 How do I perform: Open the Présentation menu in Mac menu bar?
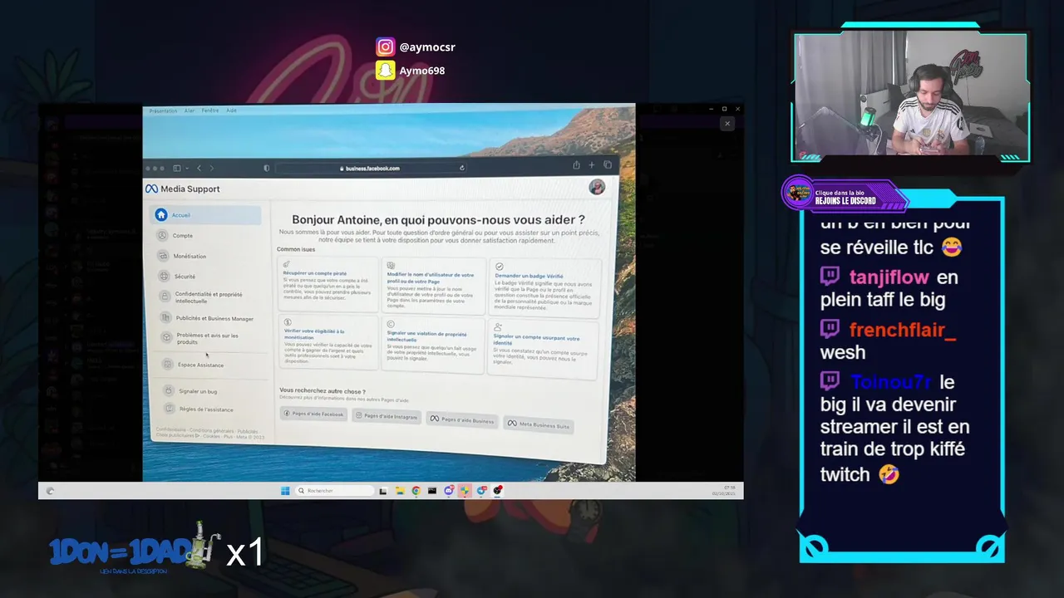163,110
